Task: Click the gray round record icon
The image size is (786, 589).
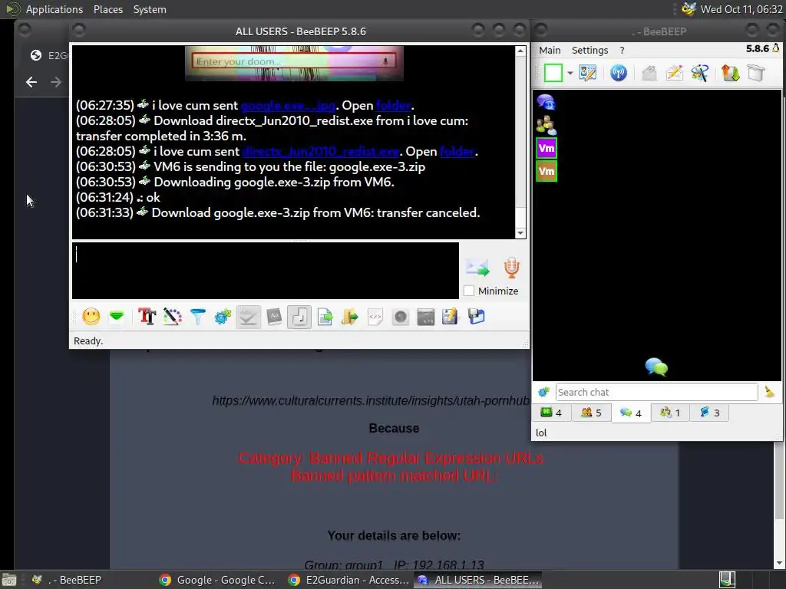Action: point(401,317)
